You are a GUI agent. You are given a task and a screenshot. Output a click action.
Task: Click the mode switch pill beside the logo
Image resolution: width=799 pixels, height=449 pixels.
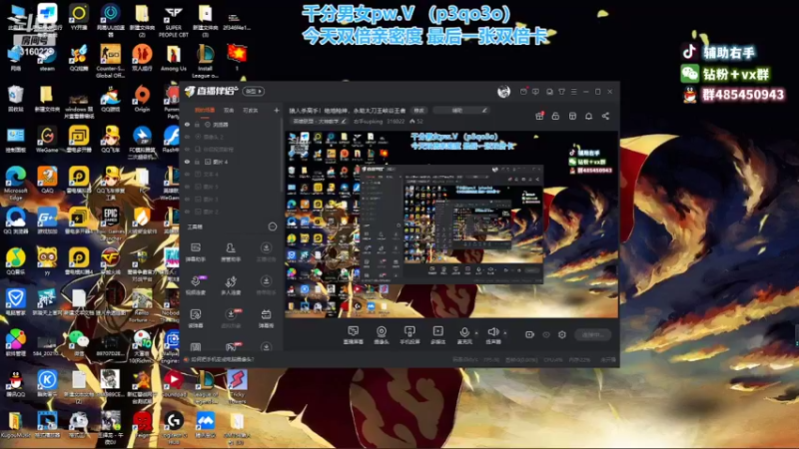[254, 91]
